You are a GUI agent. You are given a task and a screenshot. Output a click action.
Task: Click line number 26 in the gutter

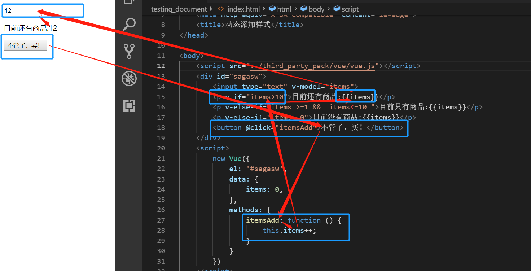point(161,210)
